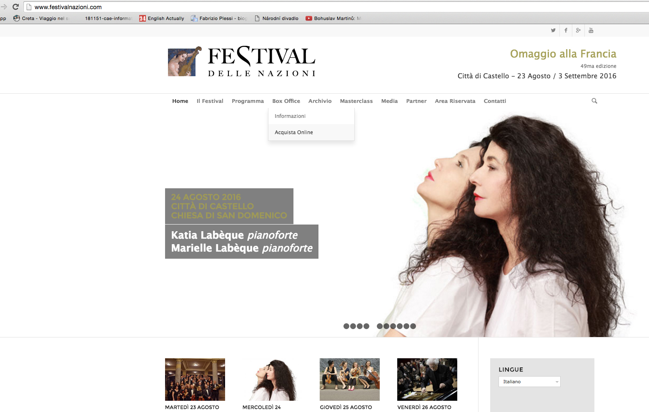Viewport: 649px width, 412px height.
Task: Open the YouTube social icon
Action: (591, 30)
